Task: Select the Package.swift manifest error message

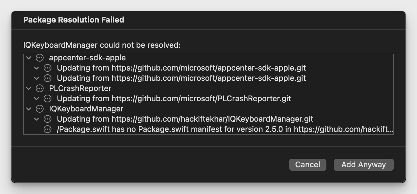Action: click(x=225, y=129)
